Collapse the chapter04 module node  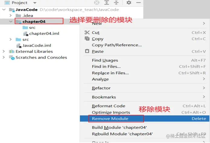coord(11,21)
